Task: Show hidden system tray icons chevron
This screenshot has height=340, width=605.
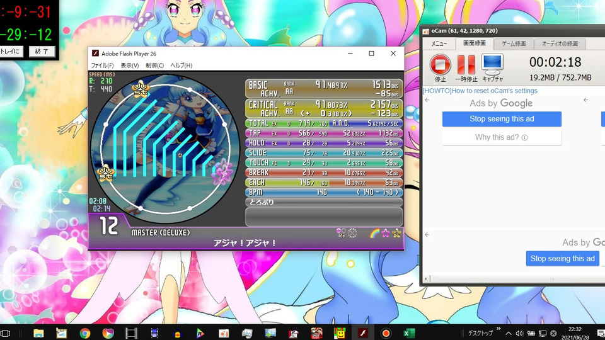Action: 509,334
